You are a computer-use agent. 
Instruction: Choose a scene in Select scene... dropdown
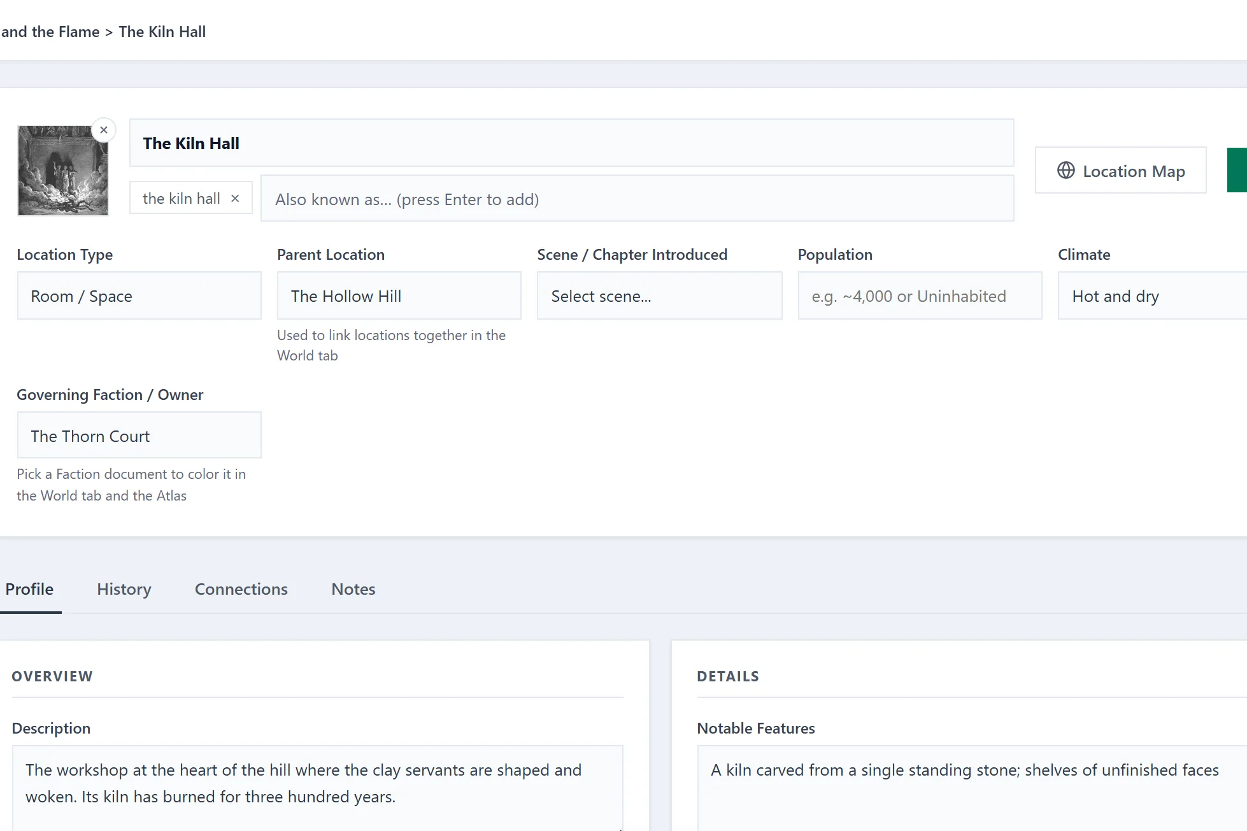pos(659,296)
